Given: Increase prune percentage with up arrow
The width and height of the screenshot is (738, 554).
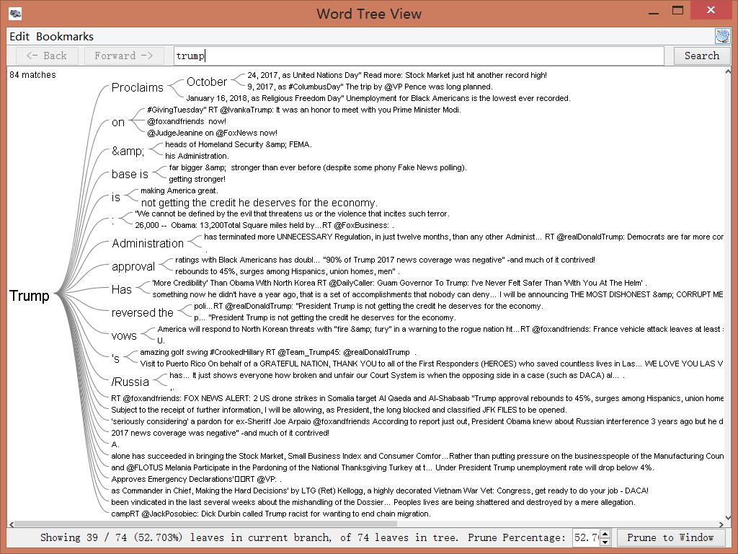Looking at the screenshot, I should 605,534.
